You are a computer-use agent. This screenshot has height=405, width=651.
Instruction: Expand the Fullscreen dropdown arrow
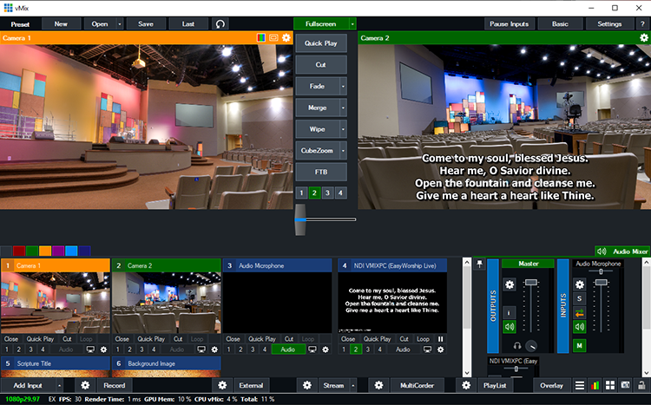coord(352,23)
